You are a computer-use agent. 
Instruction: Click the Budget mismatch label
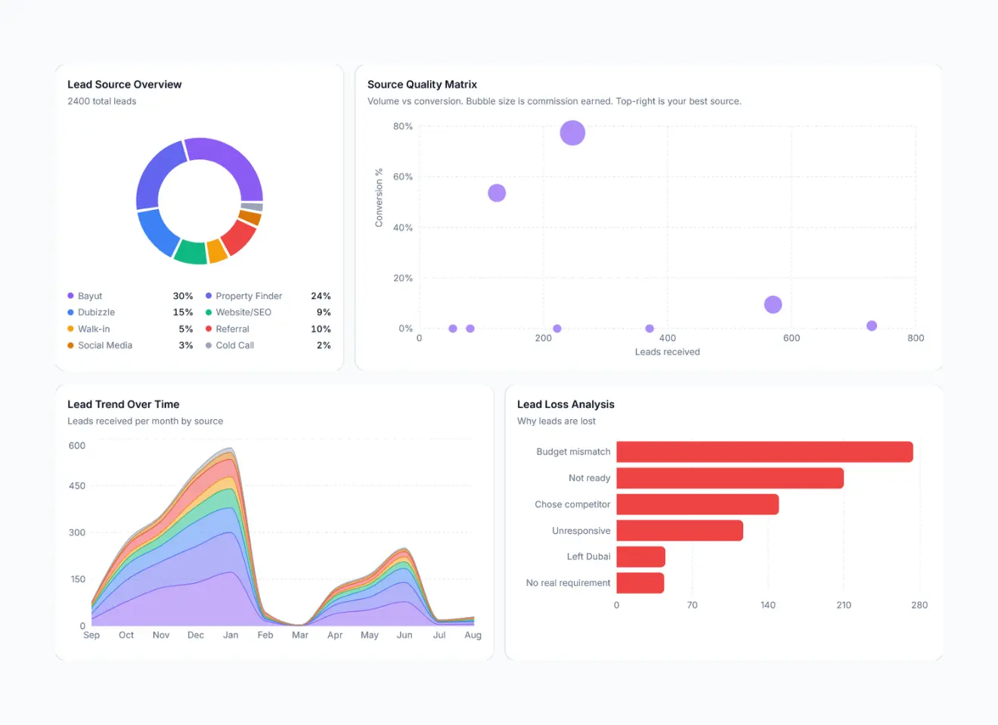[x=573, y=452]
